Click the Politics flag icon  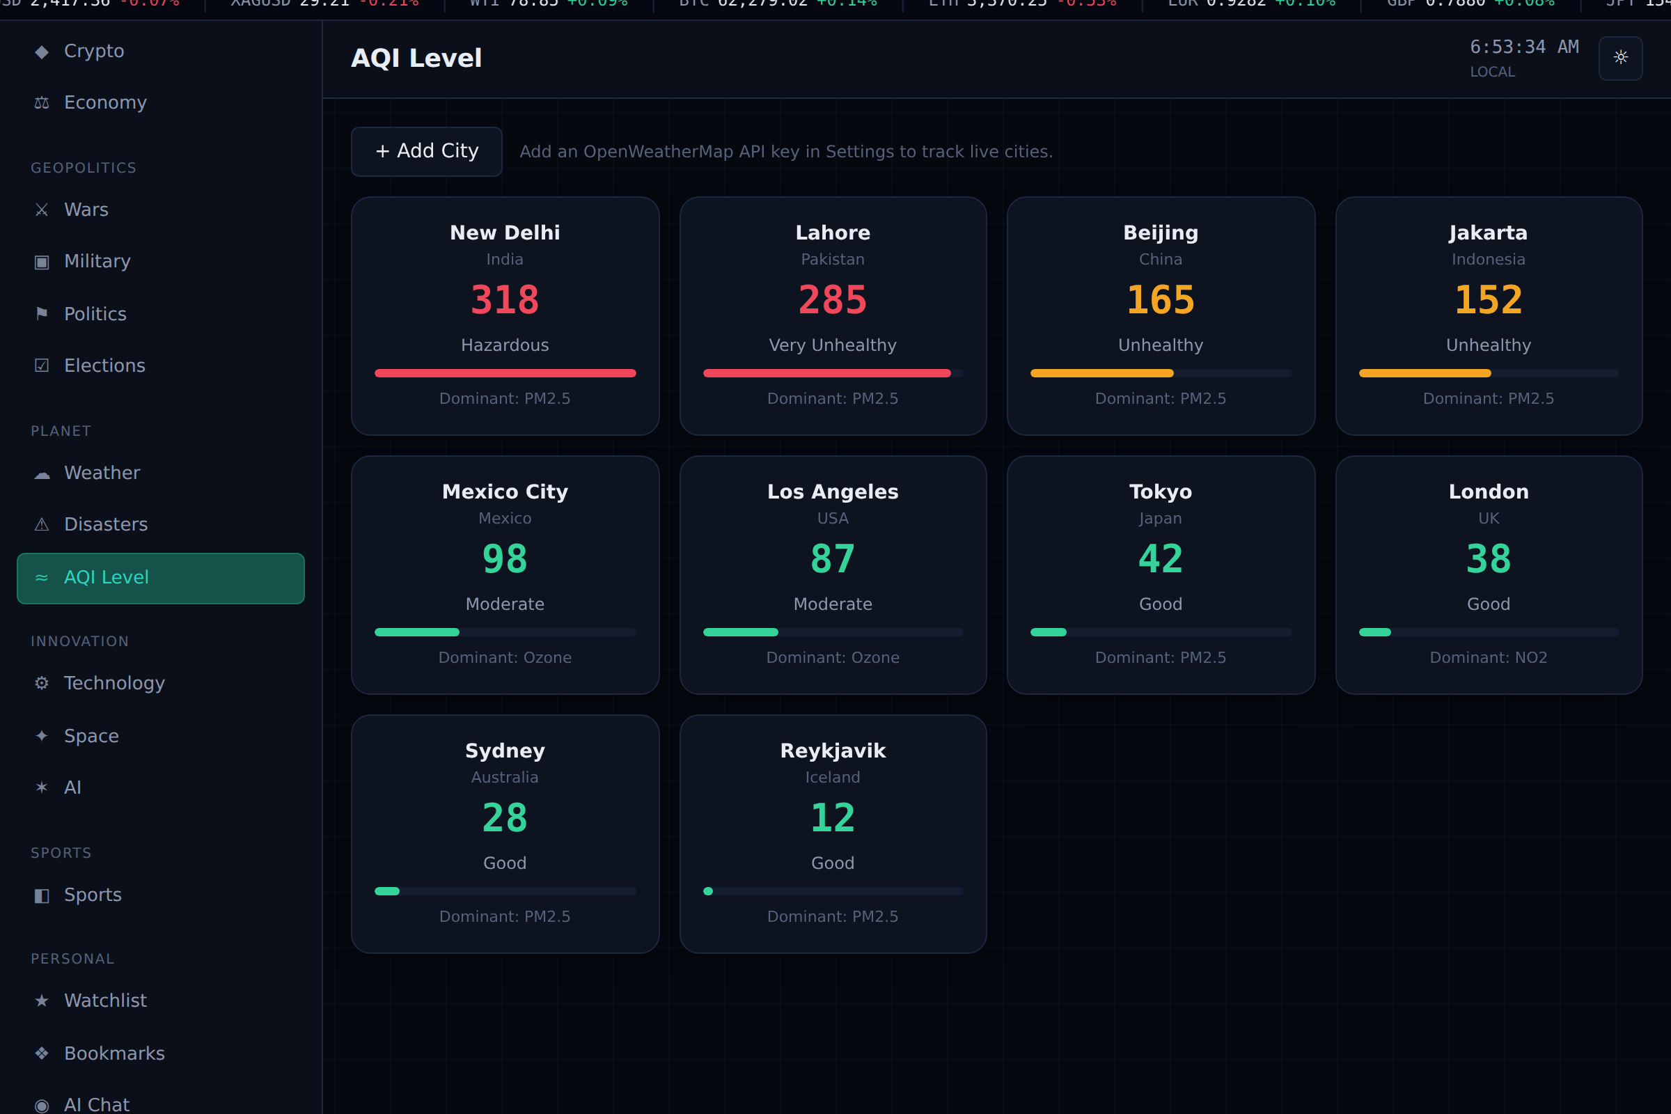click(42, 313)
